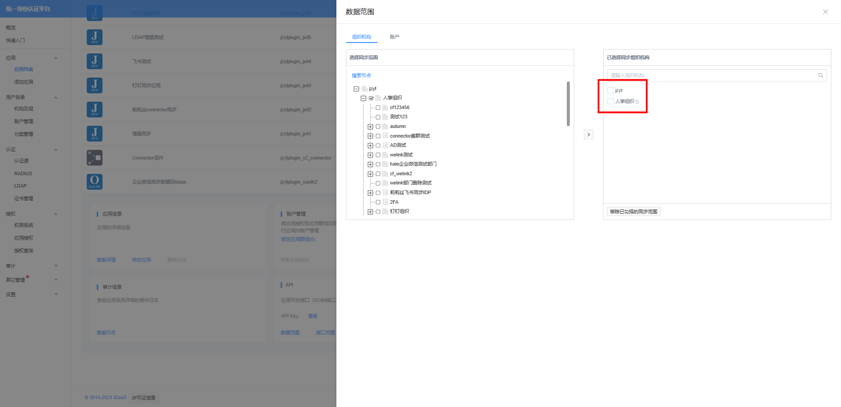Tick the jzyt checkbox in selected list
Image resolution: width=841 pixels, height=407 pixels.
[x=611, y=91]
